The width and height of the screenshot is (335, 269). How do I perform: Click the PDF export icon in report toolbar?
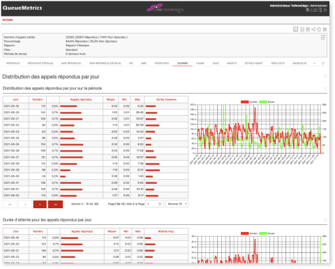(x=308, y=29)
